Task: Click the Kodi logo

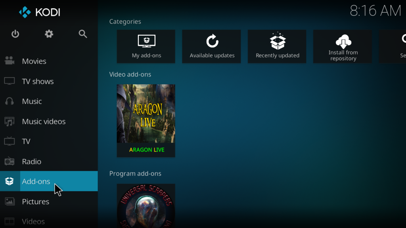Action: (39, 12)
